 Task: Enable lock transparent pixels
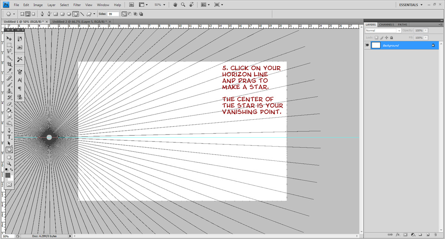pos(376,37)
